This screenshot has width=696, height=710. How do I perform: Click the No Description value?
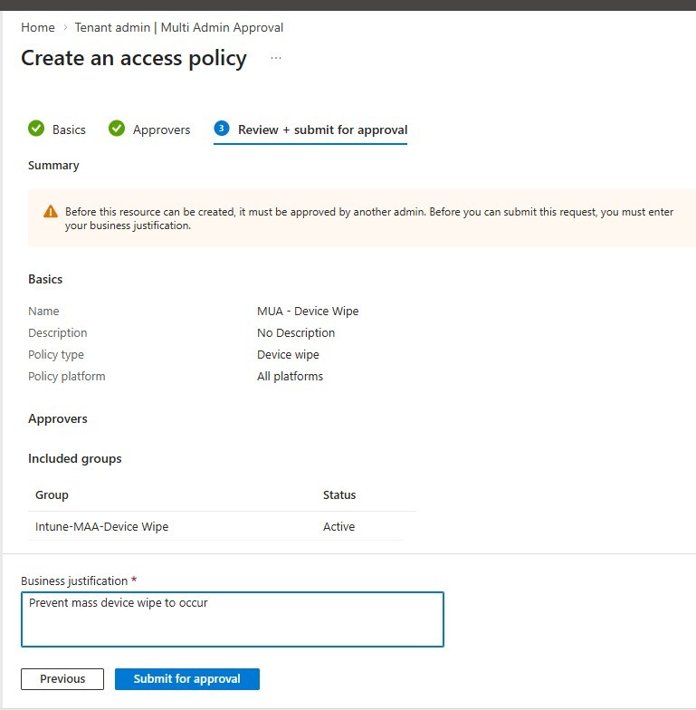click(x=296, y=333)
